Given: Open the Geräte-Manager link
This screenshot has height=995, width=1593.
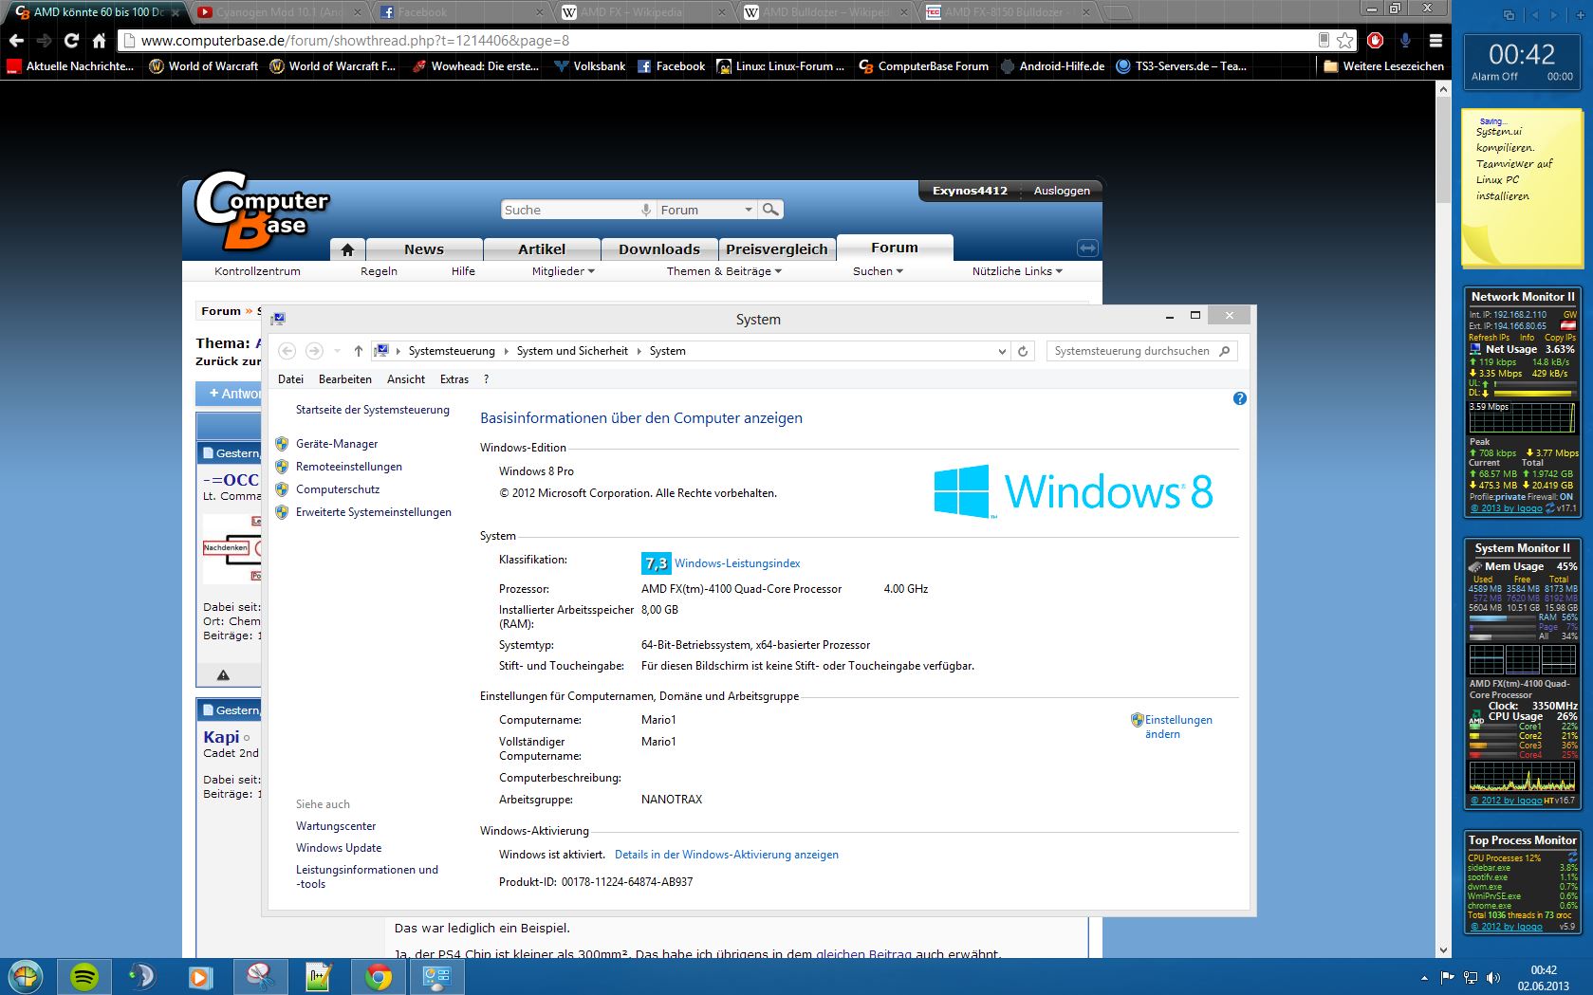Looking at the screenshot, I should coord(337,444).
